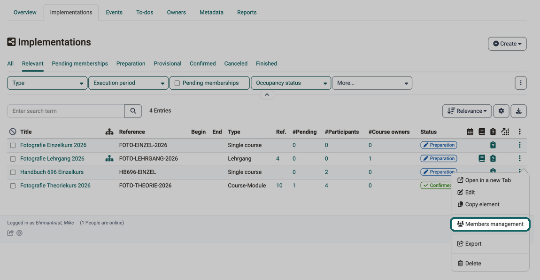The height and width of the screenshot is (280, 540).
Task: Collapse the filter bar with chevron
Action: (x=267, y=95)
